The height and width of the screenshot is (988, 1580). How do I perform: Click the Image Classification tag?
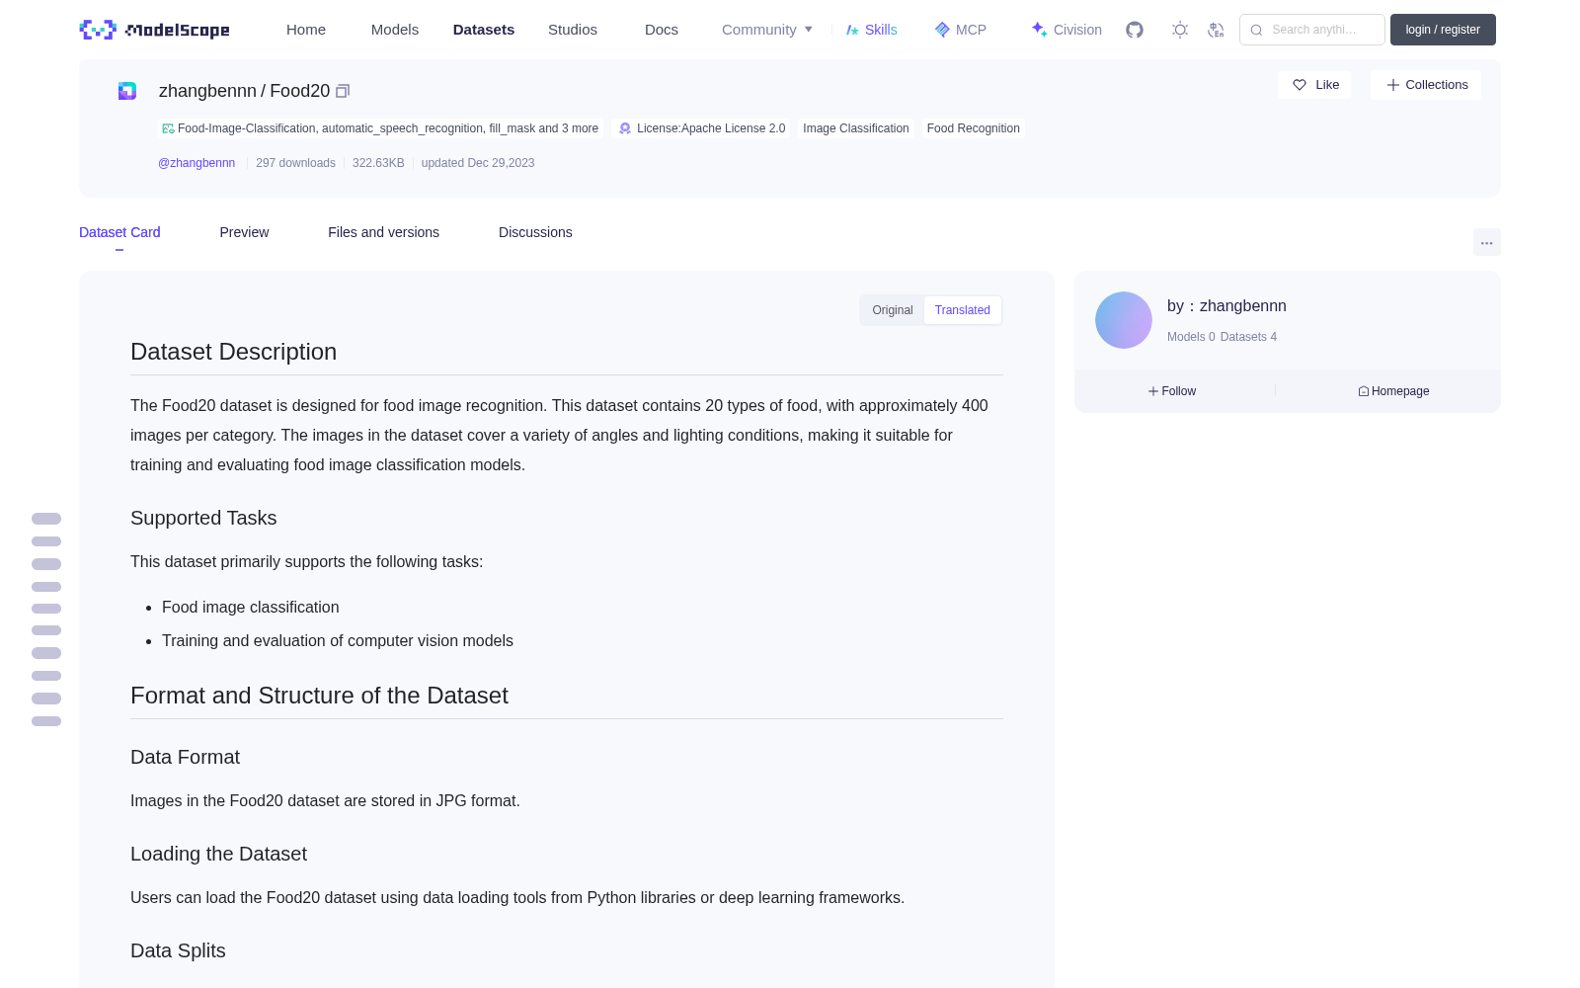[856, 128]
